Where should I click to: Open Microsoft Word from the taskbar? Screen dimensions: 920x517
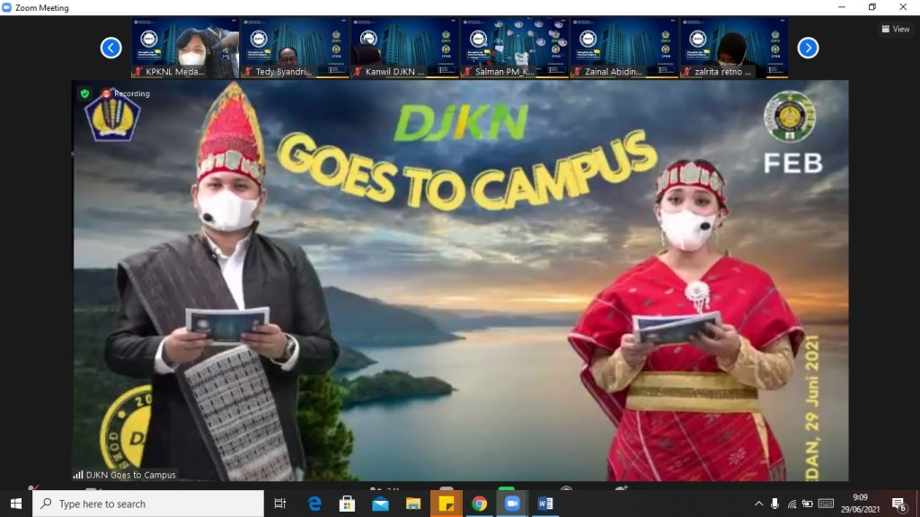pyautogui.click(x=546, y=504)
